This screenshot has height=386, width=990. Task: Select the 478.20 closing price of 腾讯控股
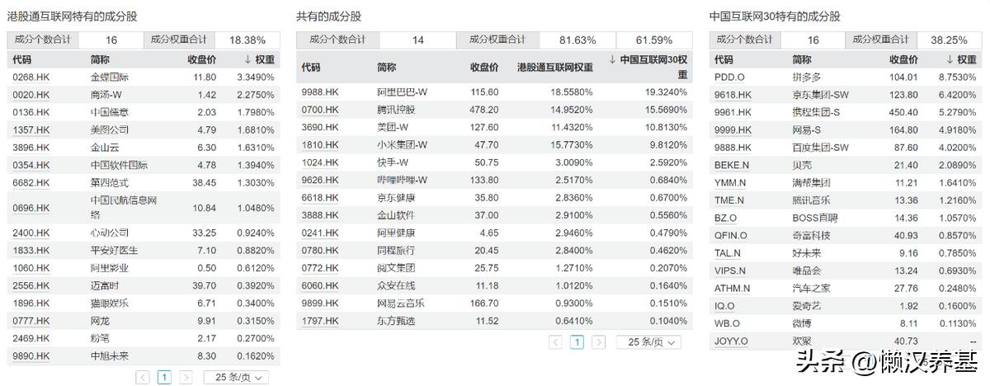click(x=484, y=109)
